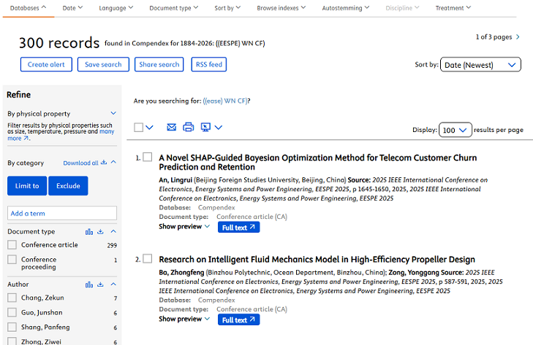Open the Author facet chart icon
This screenshot has height=345, width=533.
pos(89,284)
